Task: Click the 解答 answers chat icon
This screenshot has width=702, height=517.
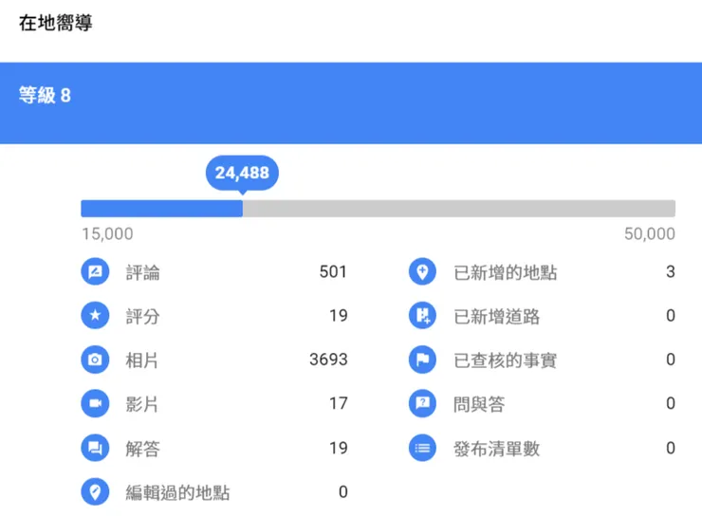Action: pyautogui.click(x=95, y=448)
